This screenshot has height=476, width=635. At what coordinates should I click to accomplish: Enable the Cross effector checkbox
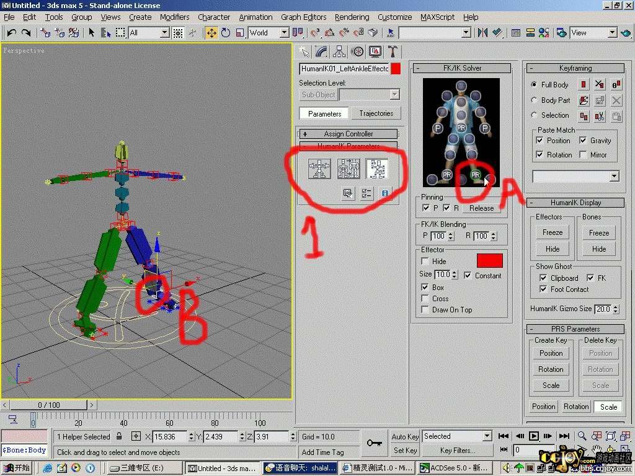click(425, 298)
